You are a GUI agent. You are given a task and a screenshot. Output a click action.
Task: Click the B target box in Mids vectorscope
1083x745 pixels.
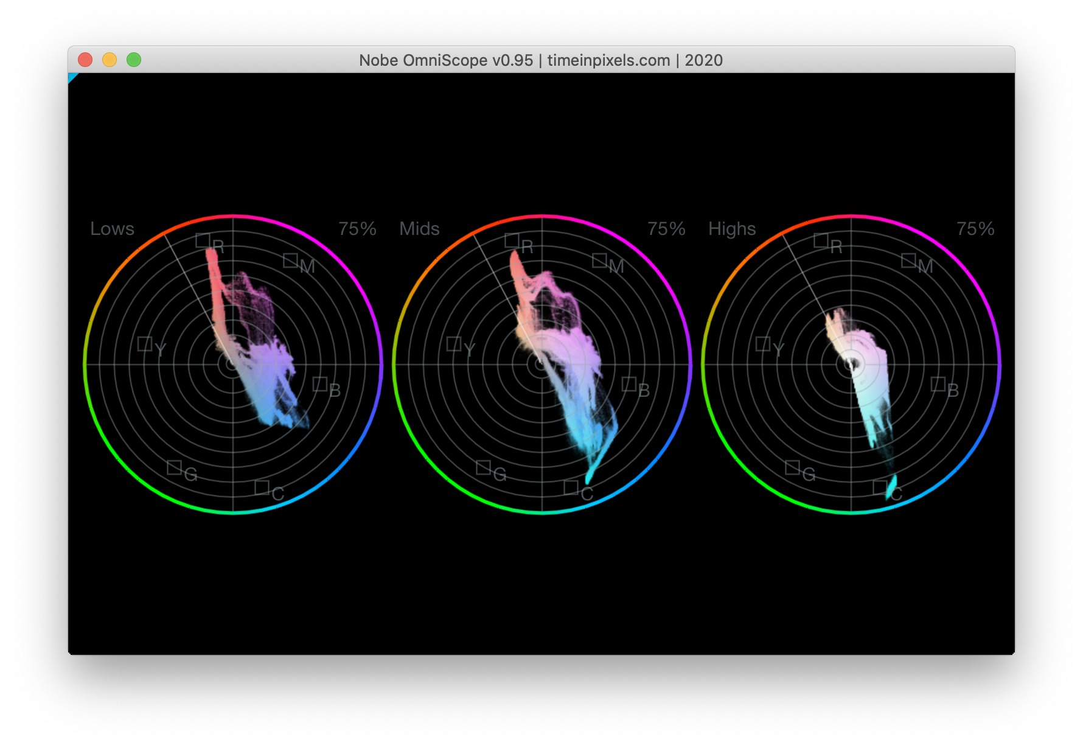[629, 384]
